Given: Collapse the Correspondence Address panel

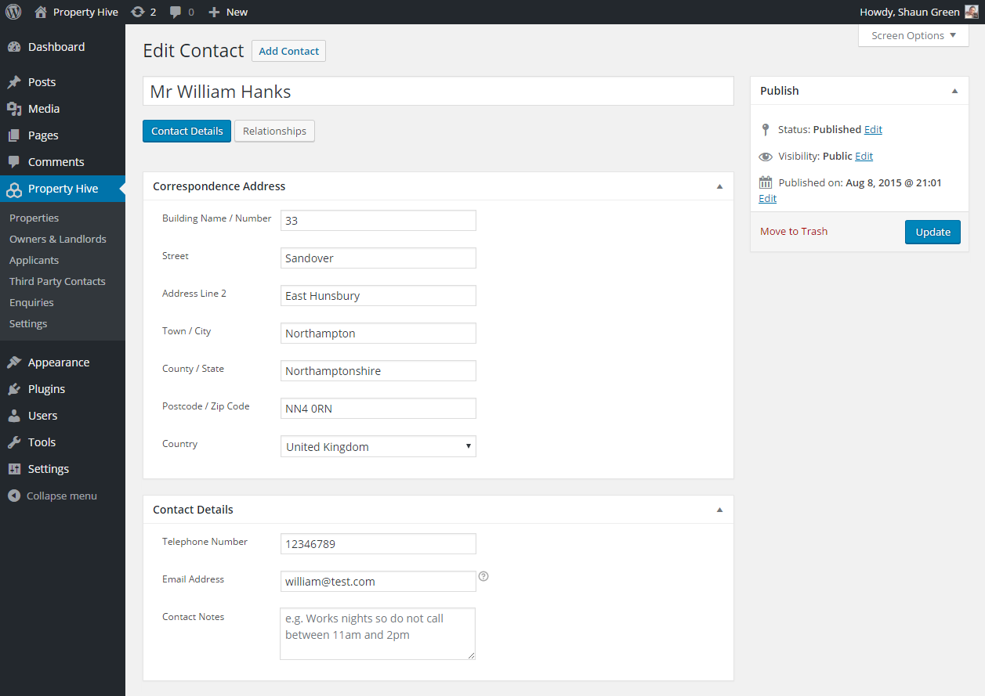Looking at the screenshot, I should 719,186.
